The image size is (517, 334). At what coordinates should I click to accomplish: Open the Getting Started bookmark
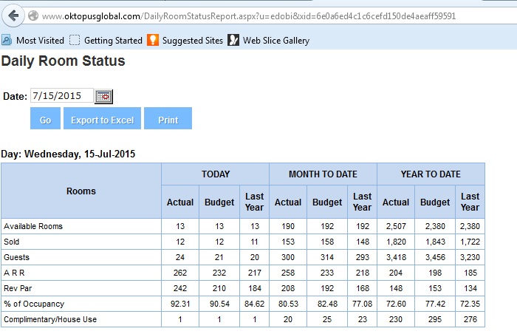click(x=106, y=41)
